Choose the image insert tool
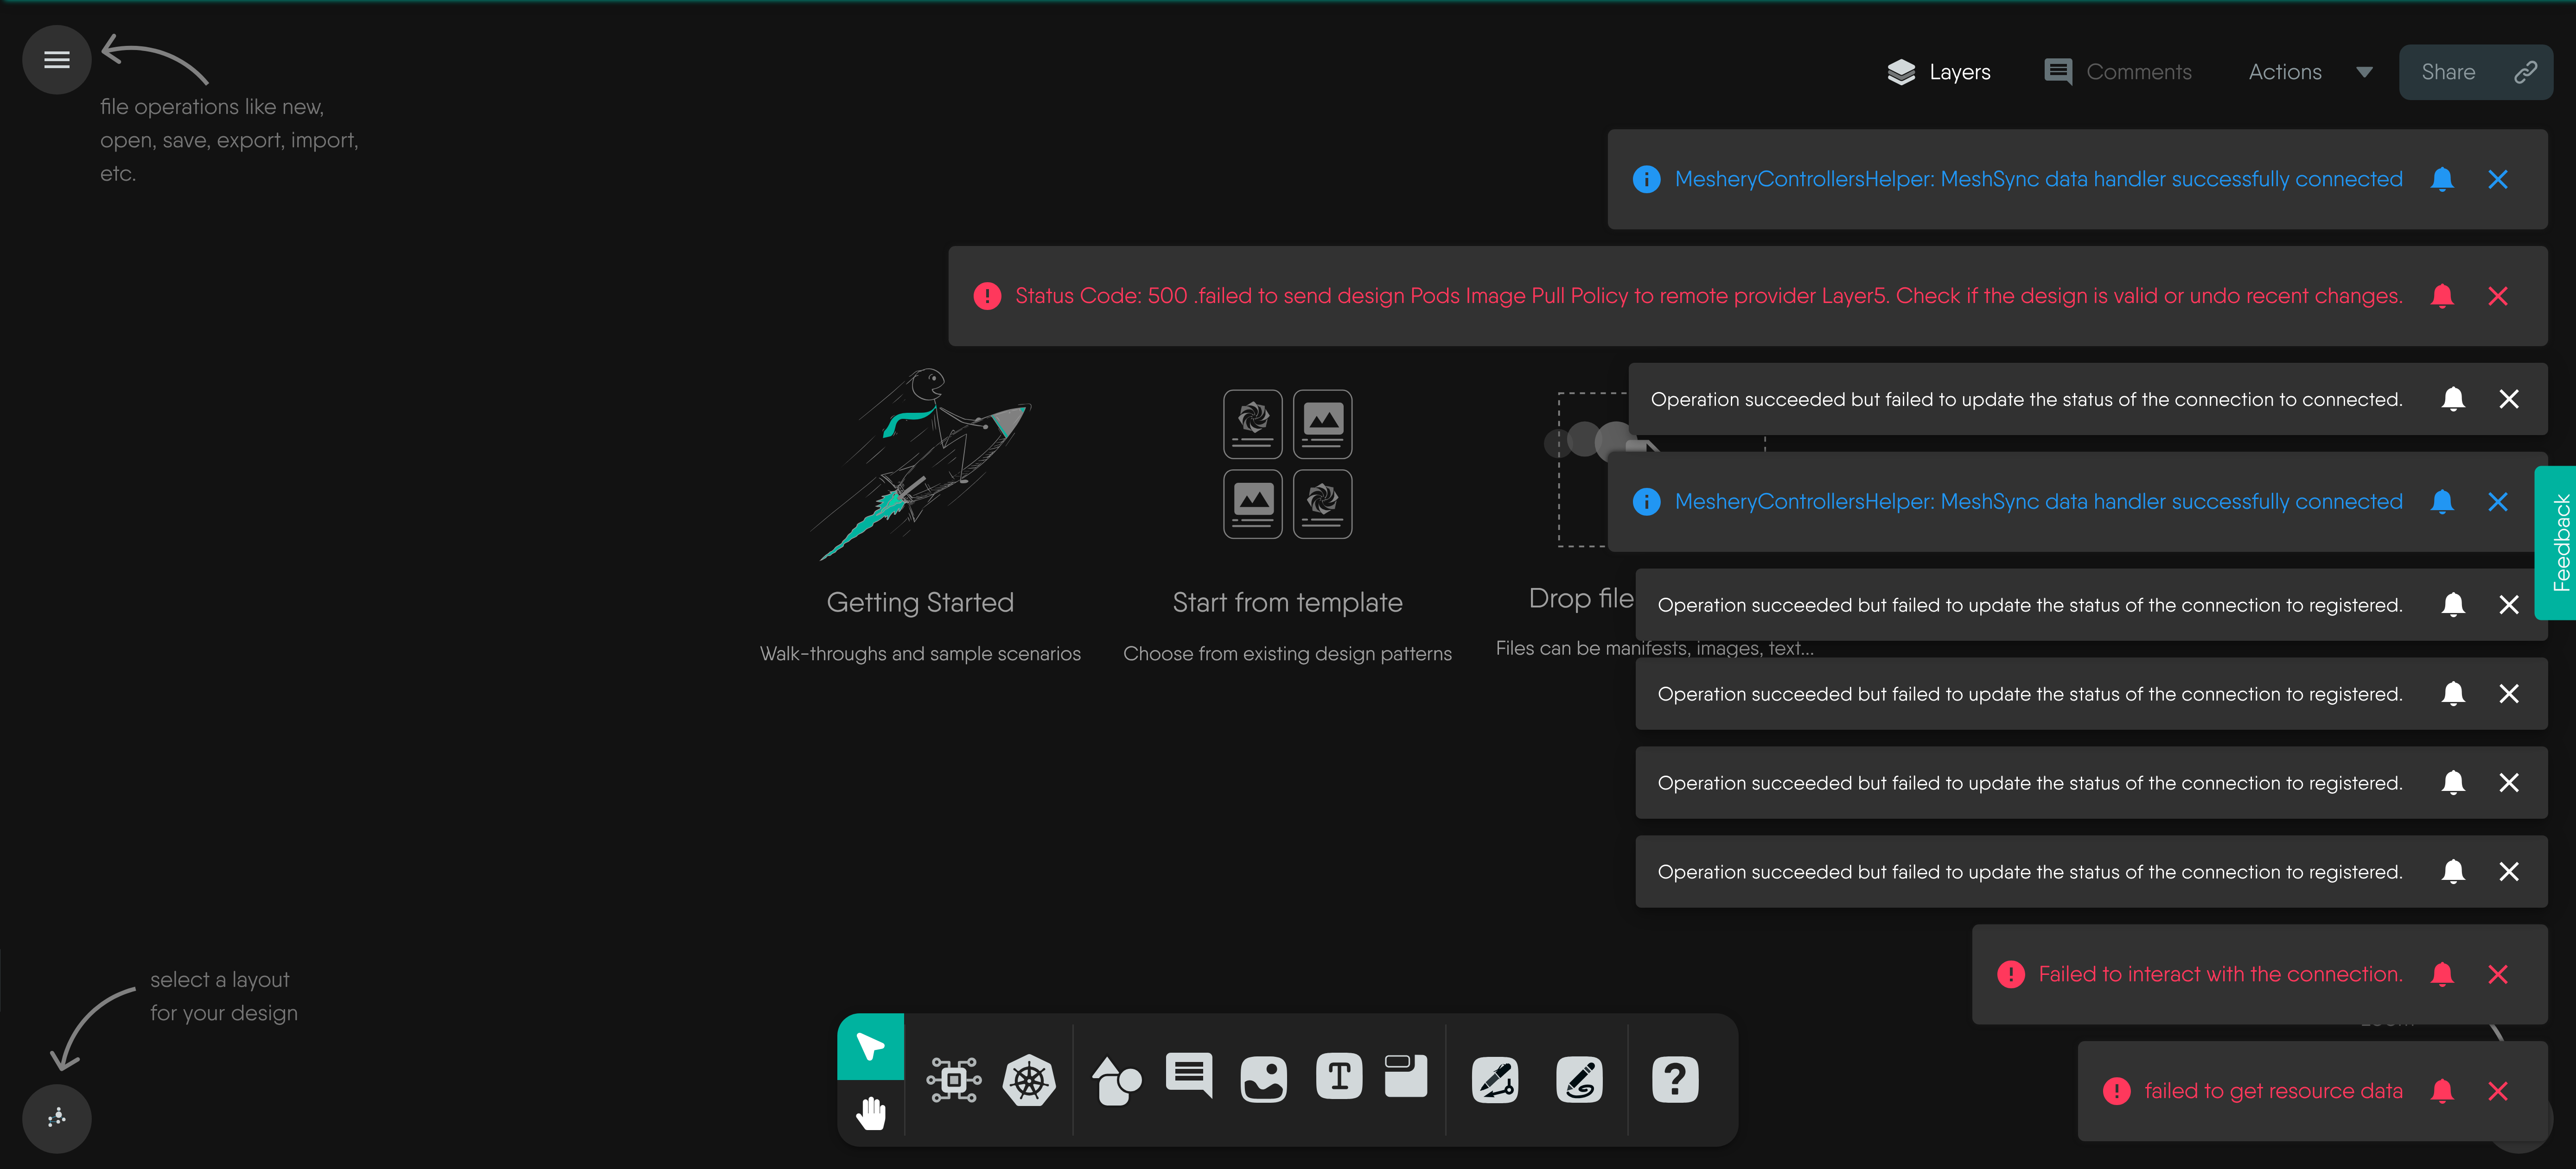 pos(1263,1080)
